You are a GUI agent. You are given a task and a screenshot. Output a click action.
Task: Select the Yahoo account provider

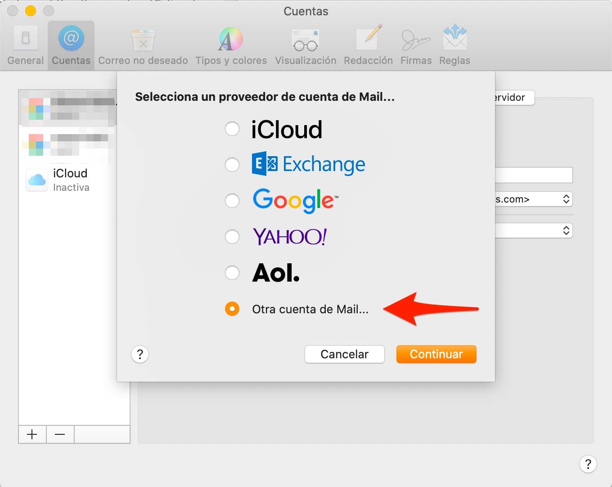click(x=232, y=237)
